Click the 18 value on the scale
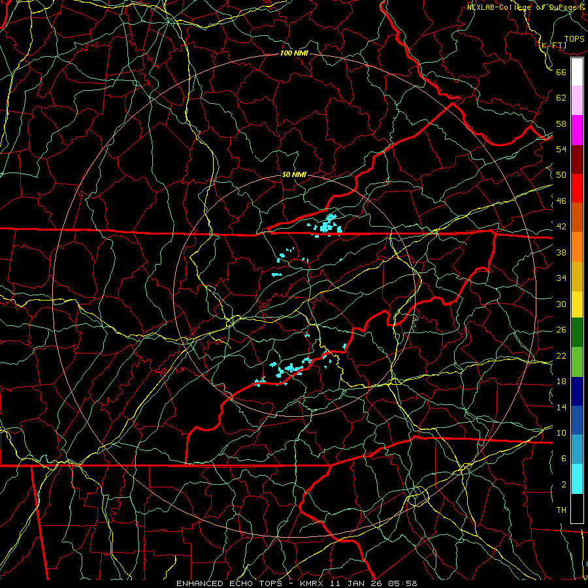The height and width of the screenshot is (588, 588). (561, 382)
